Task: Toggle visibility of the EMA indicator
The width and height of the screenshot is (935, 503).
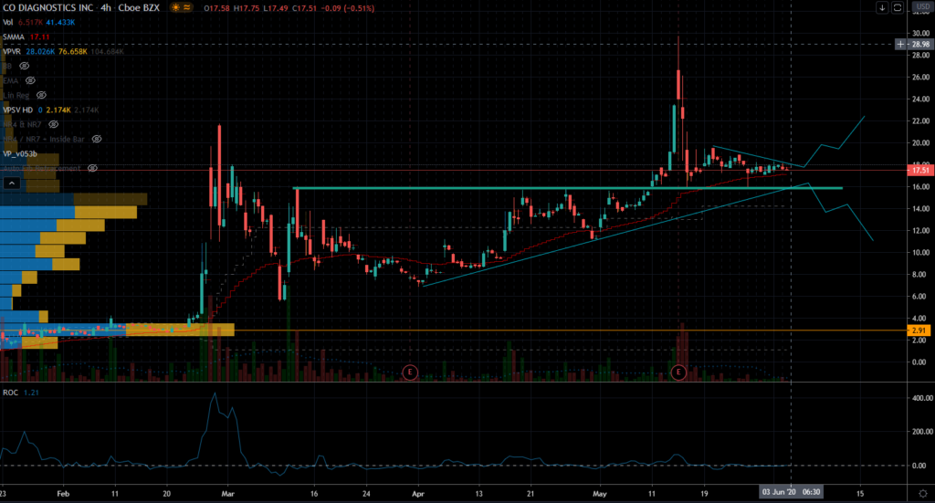Action: 30,80
